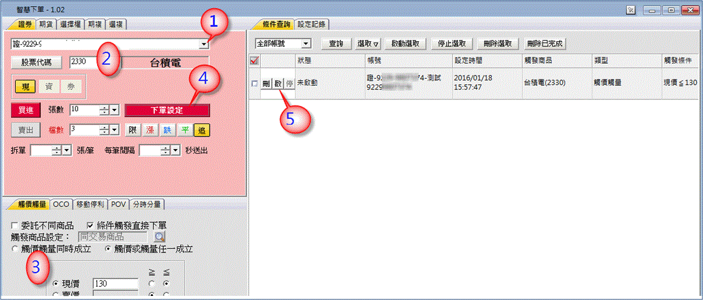
Task: Click 賣出 sell button
Action: coord(25,130)
